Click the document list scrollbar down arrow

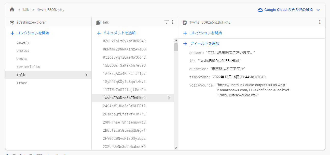[x=176, y=148]
